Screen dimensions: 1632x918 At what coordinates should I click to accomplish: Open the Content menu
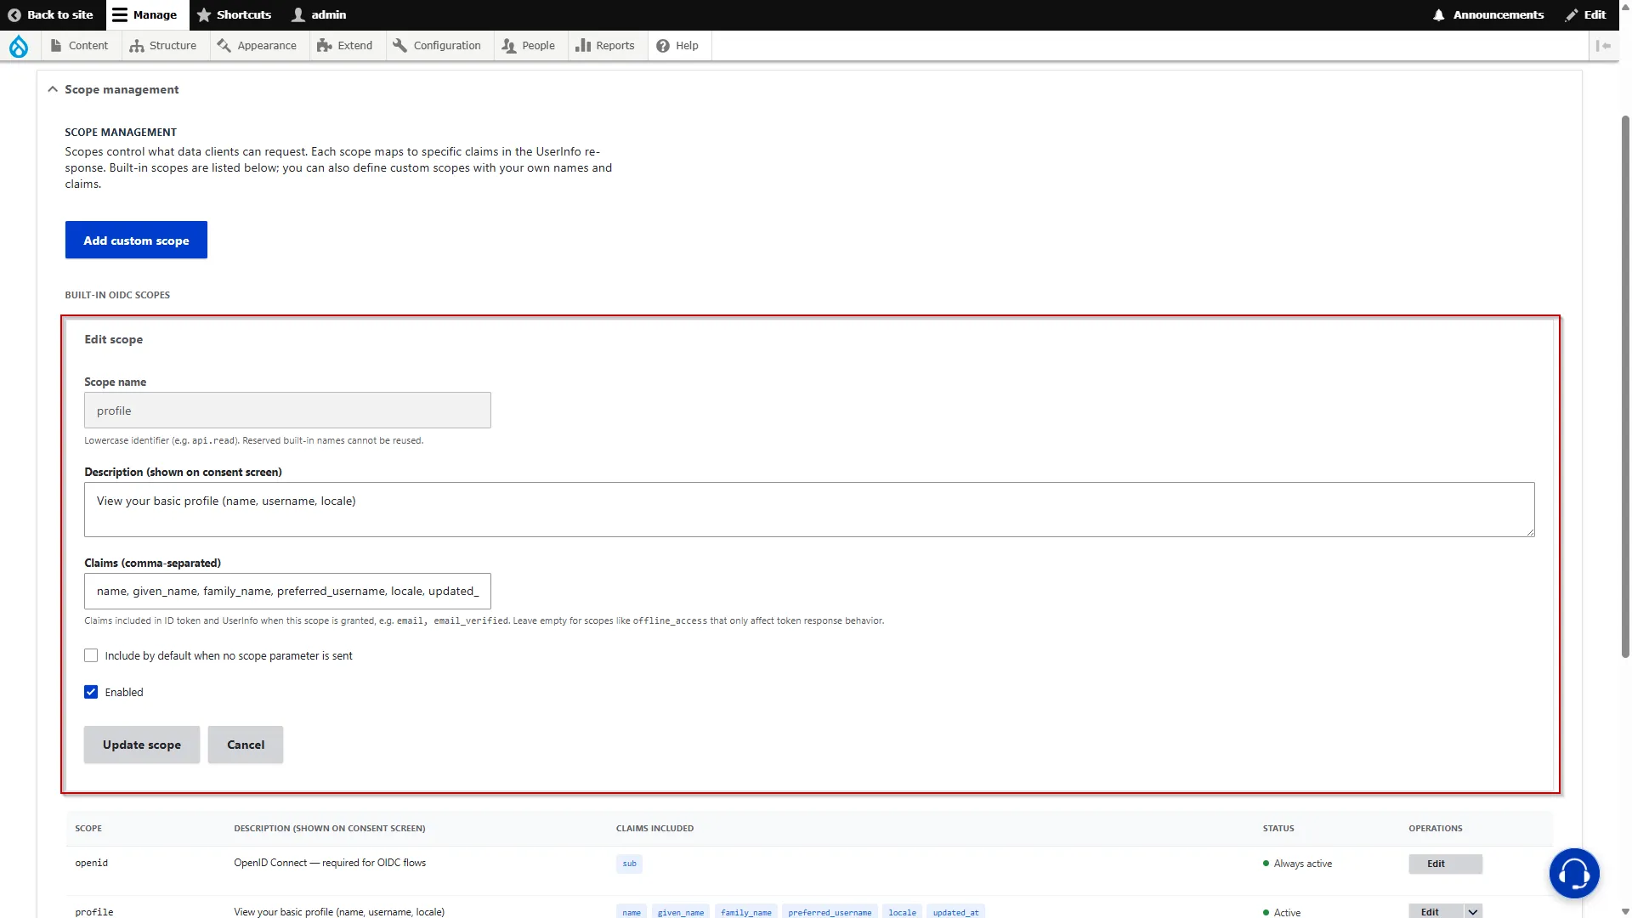coord(79,46)
